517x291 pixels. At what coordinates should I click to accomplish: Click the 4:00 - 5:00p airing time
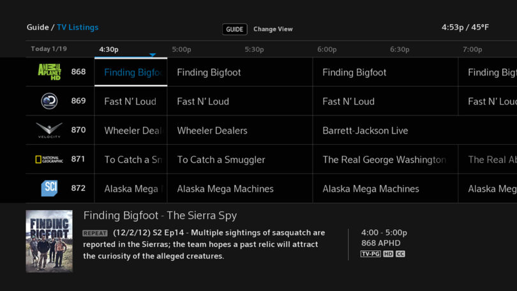pos(384,233)
